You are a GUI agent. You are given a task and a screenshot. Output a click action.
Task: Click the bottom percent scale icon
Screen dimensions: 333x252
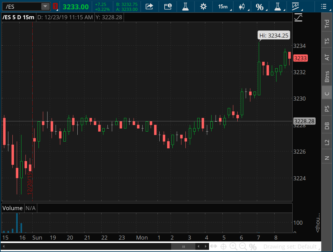pos(253,247)
